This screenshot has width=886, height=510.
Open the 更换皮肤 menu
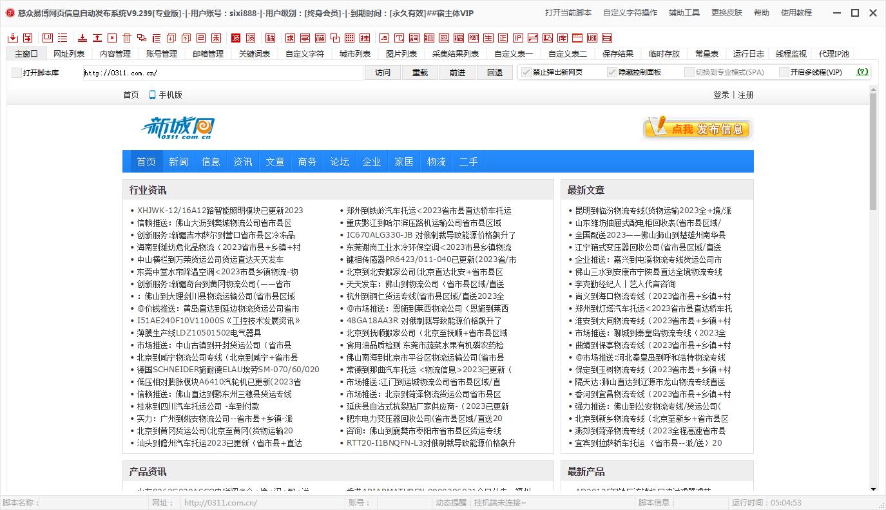click(727, 13)
